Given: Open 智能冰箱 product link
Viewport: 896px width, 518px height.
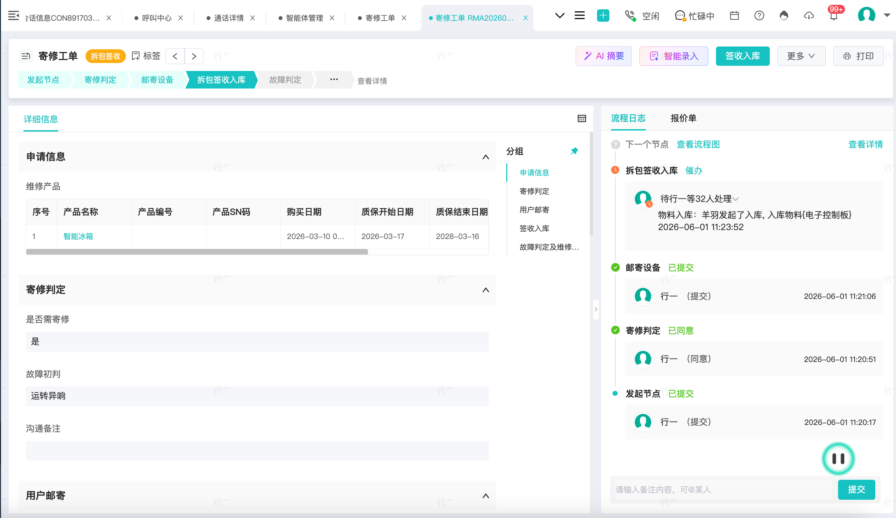Looking at the screenshot, I should point(78,237).
